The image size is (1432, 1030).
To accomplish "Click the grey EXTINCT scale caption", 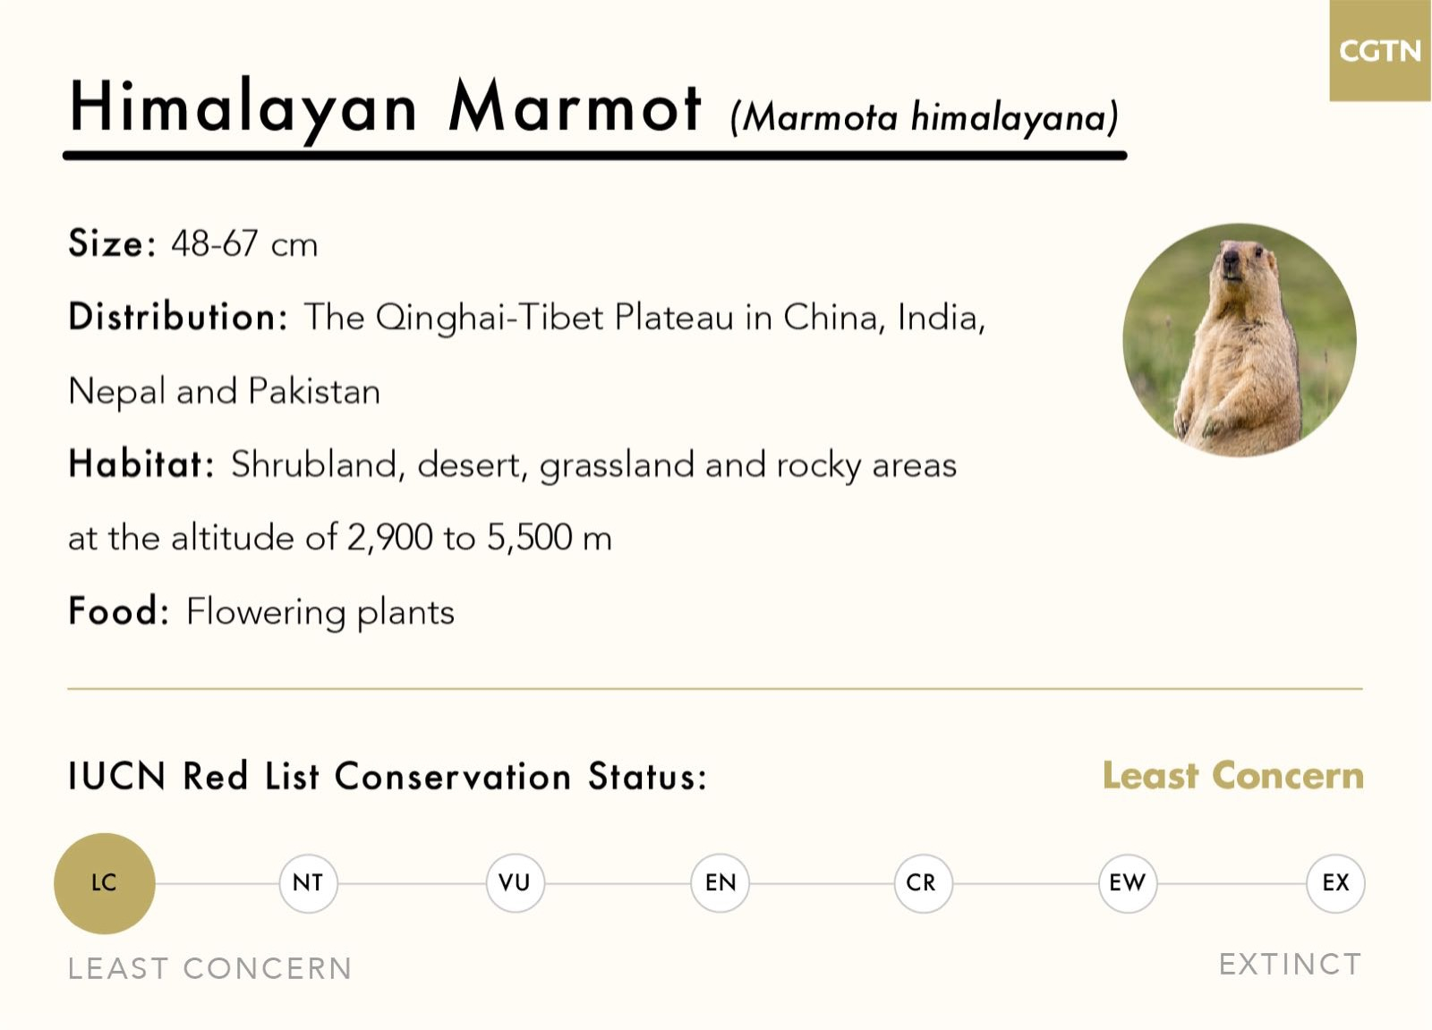I will pyautogui.click(x=1290, y=965).
